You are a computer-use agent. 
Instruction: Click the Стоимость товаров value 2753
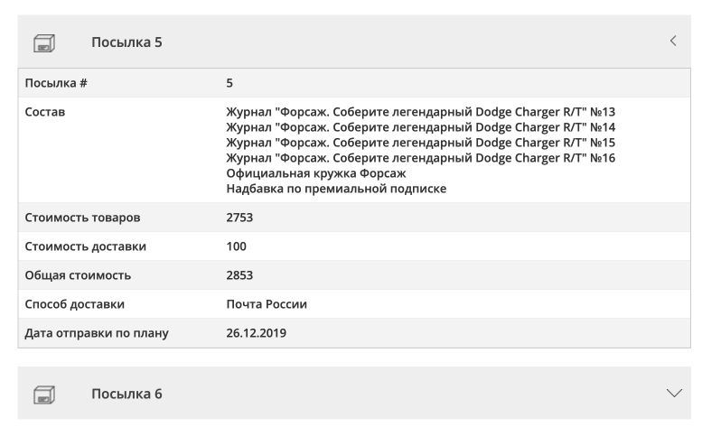click(x=240, y=218)
